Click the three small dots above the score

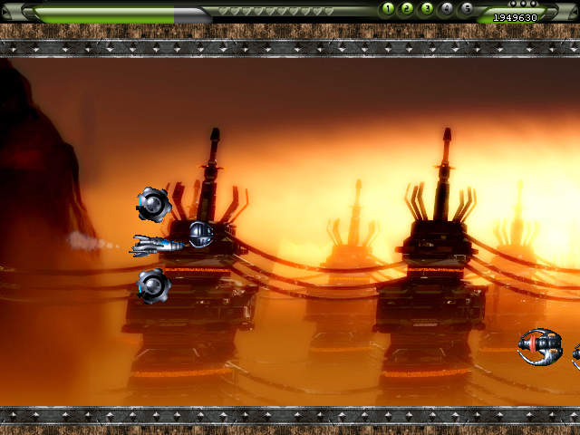523,4
